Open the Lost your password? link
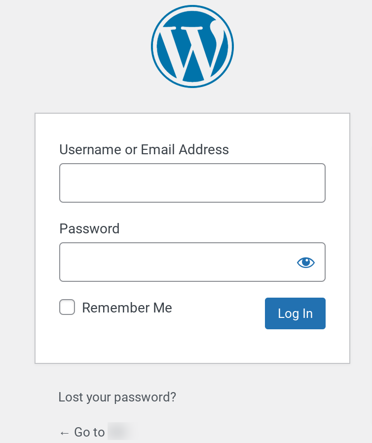The height and width of the screenshot is (443, 372). pyautogui.click(x=117, y=397)
